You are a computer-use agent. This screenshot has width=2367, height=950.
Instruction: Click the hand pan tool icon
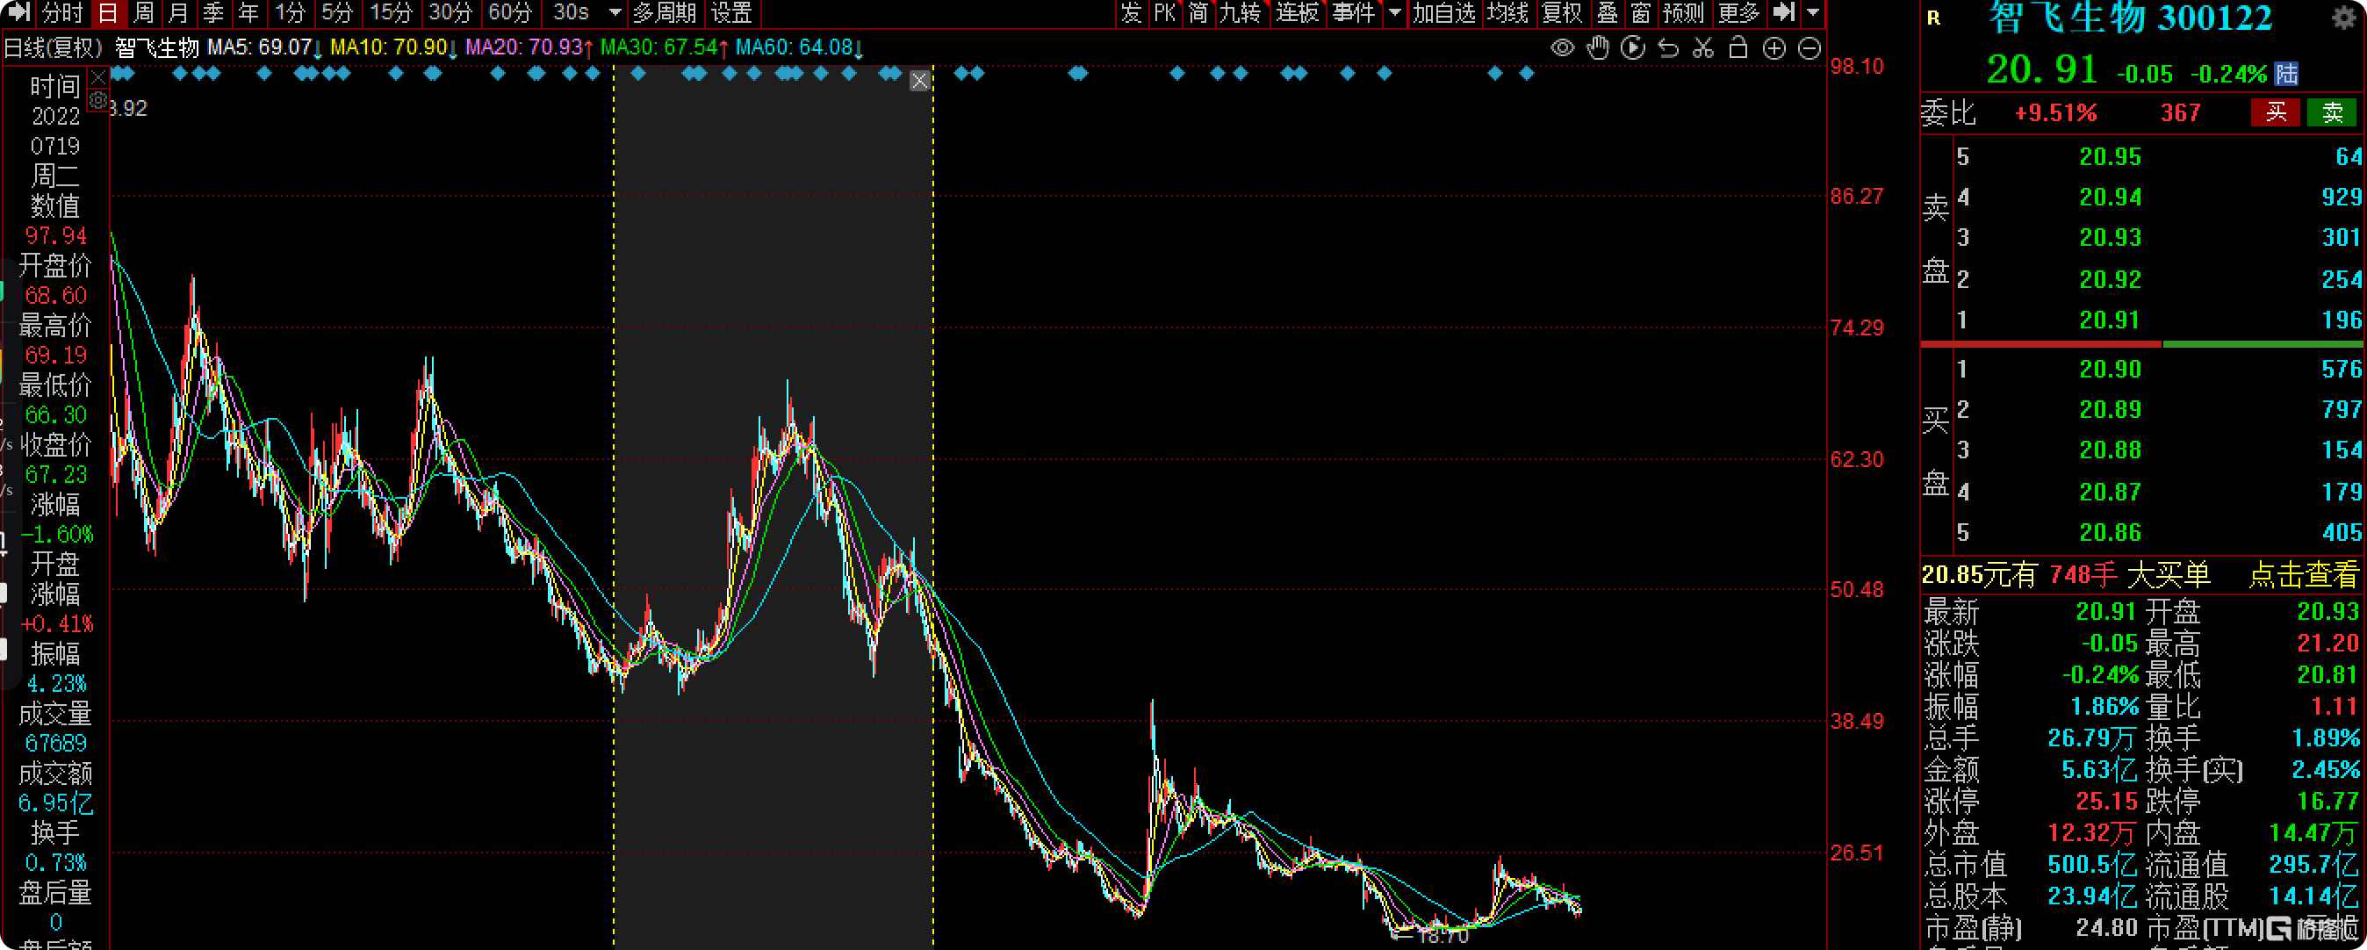pos(1598,47)
